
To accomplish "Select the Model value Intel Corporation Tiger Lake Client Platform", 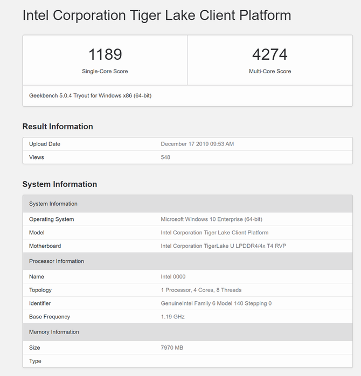I will pos(214,233).
